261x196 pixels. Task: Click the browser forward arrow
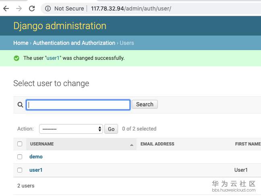[x=19, y=8]
